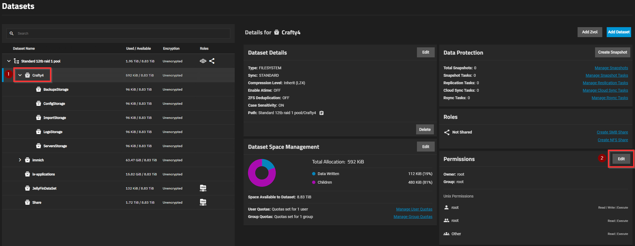
Task: Collapse the Crafty4 dataset tree
Action: tap(20, 75)
